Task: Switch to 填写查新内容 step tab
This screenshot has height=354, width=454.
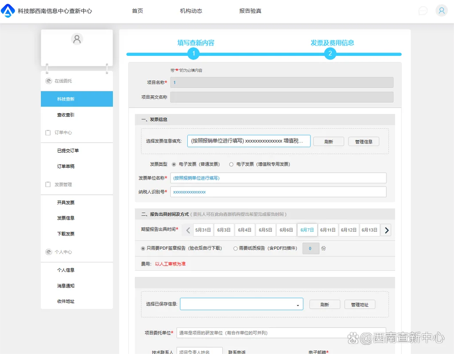Action: (196, 43)
